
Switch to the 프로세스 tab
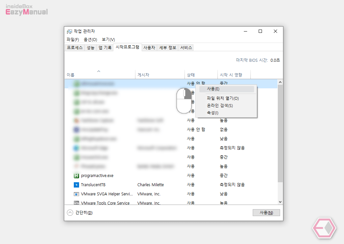(x=74, y=48)
